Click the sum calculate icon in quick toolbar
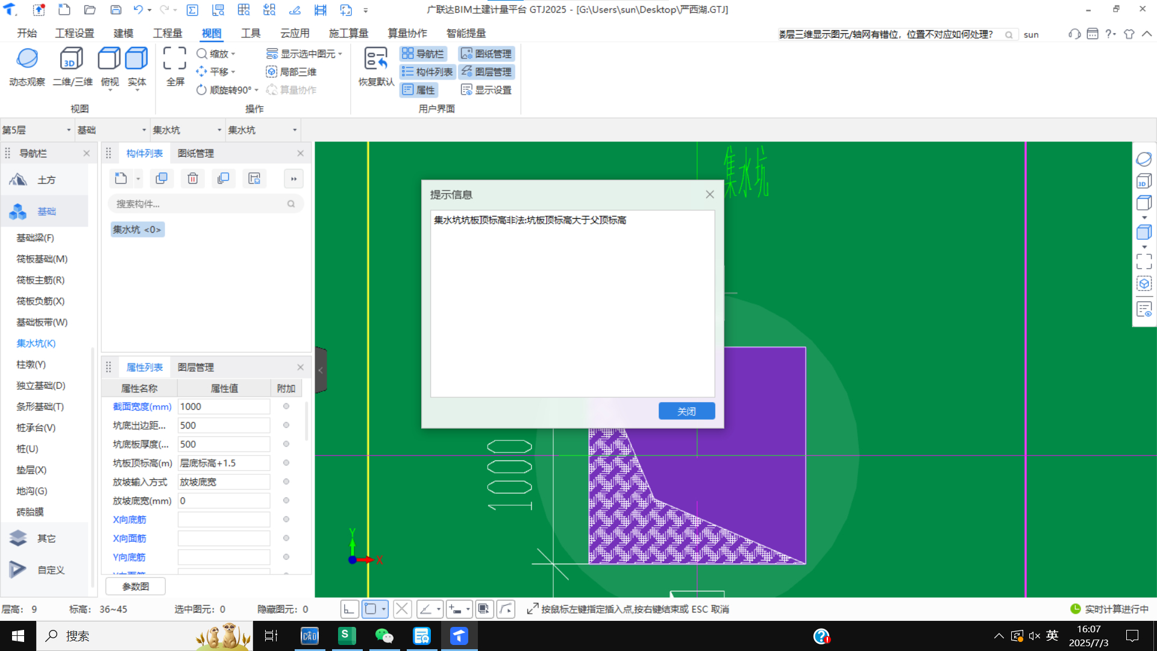This screenshot has width=1157, height=651. point(192,10)
